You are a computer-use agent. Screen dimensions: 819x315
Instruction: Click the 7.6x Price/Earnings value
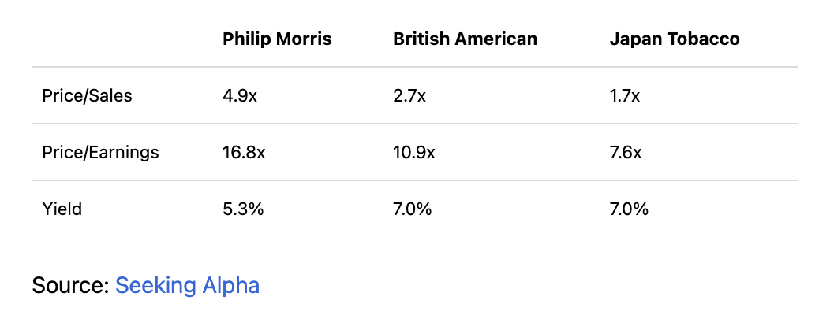click(x=626, y=152)
